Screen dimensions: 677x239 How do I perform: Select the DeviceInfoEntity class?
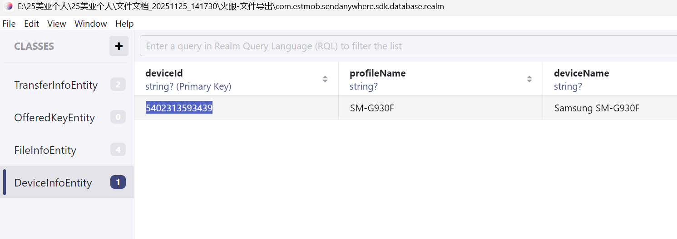tap(53, 183)
